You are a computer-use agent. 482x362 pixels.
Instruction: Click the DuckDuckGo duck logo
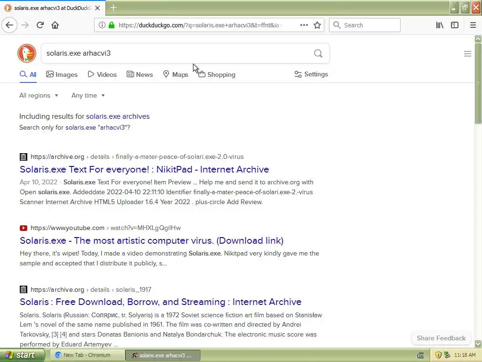tap(27, 53)
